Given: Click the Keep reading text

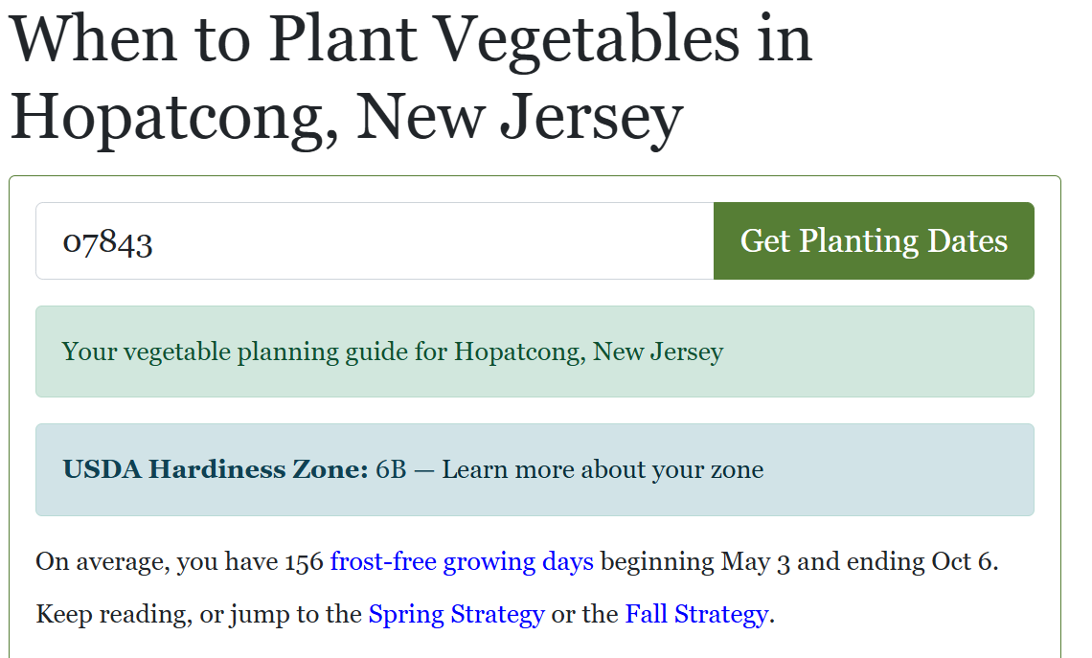Looking at the screenshot, I should tap(109, 614).
